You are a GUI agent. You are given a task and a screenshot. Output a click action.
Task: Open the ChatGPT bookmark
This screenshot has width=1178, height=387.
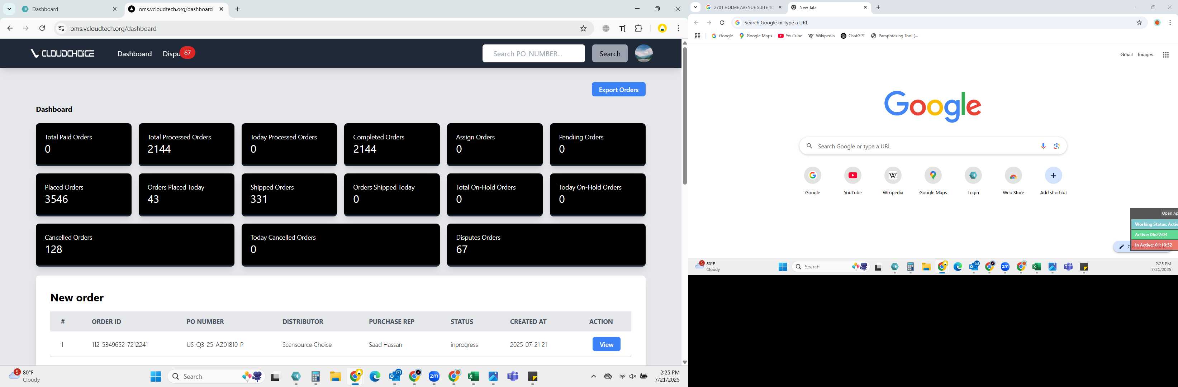click(852, 35)
